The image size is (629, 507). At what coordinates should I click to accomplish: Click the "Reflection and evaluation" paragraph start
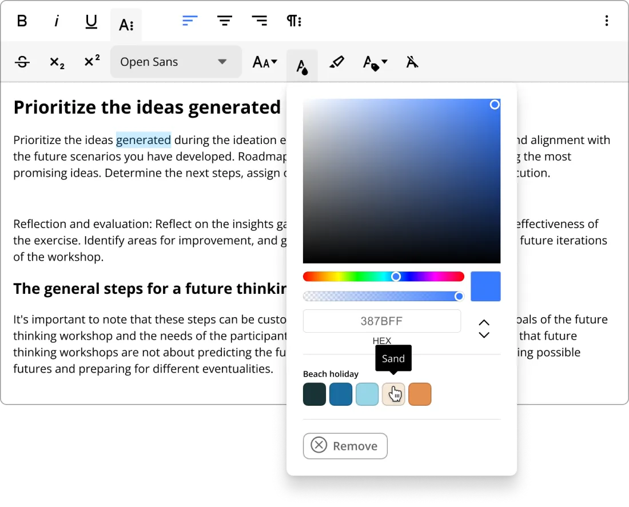(x=82, y=224)
